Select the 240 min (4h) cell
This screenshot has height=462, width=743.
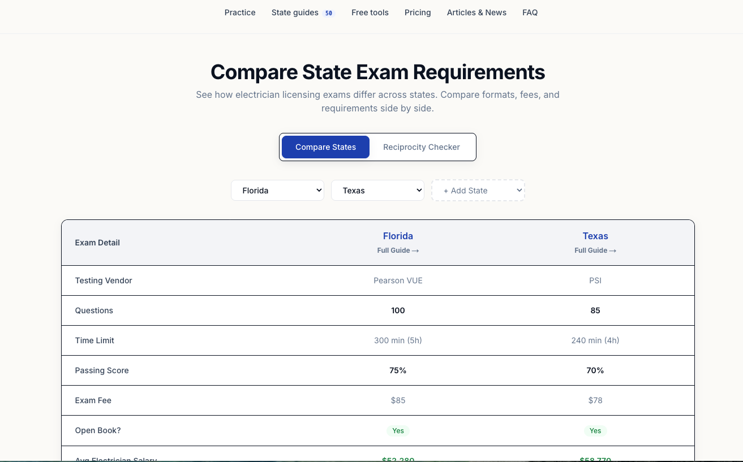click(595, 340)
